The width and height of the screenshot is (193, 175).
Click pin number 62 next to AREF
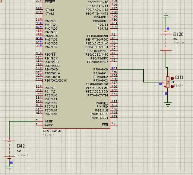(x=37, y=120)
